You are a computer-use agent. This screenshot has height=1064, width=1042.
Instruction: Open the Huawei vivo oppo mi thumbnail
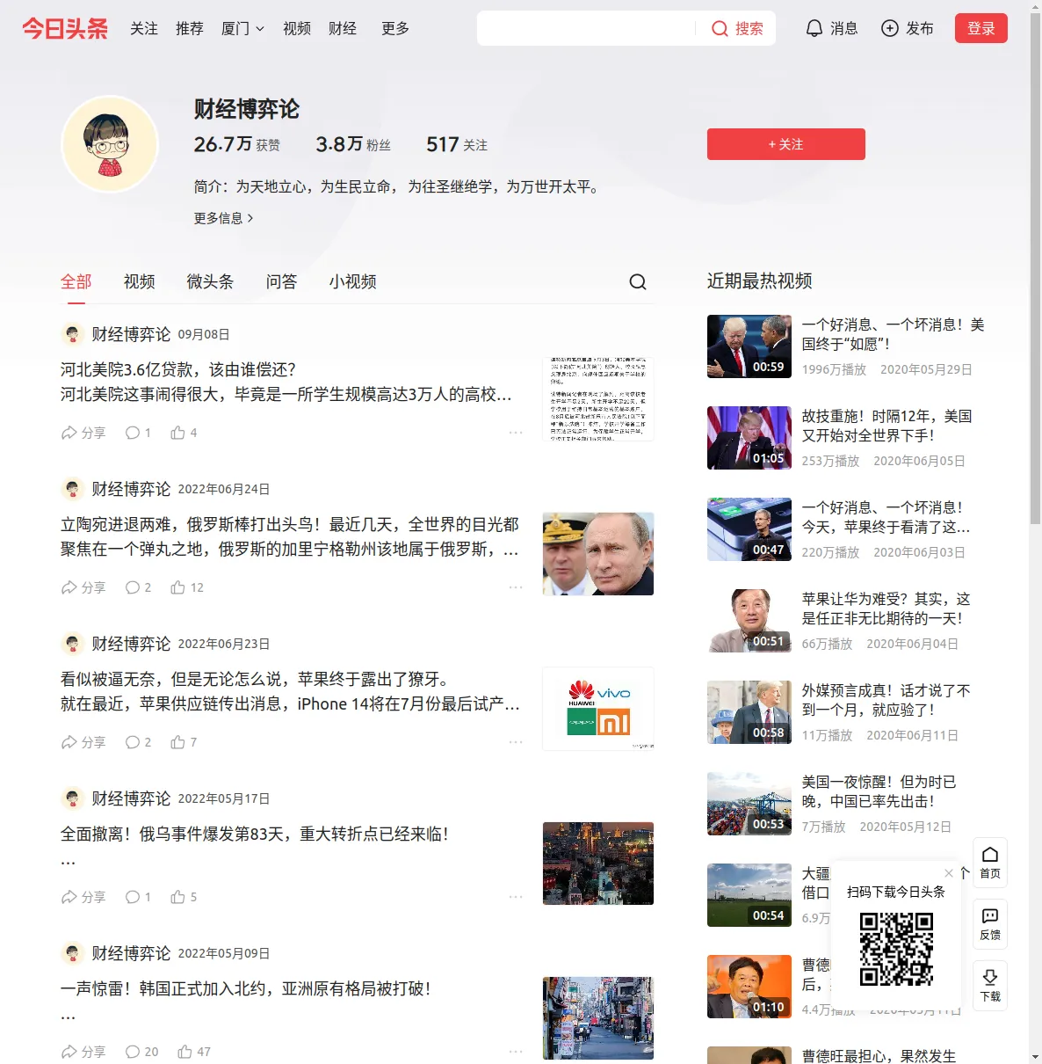point(598,709)
